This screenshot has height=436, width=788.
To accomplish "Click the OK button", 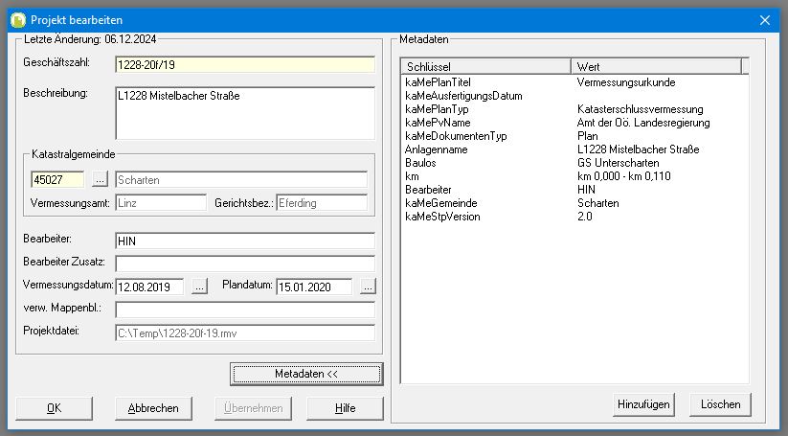I will [x=55, y=407].
